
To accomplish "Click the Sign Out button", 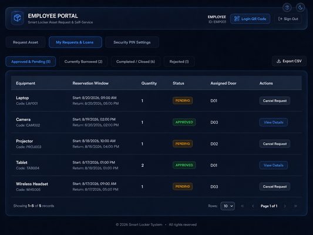I will point(288,19).
